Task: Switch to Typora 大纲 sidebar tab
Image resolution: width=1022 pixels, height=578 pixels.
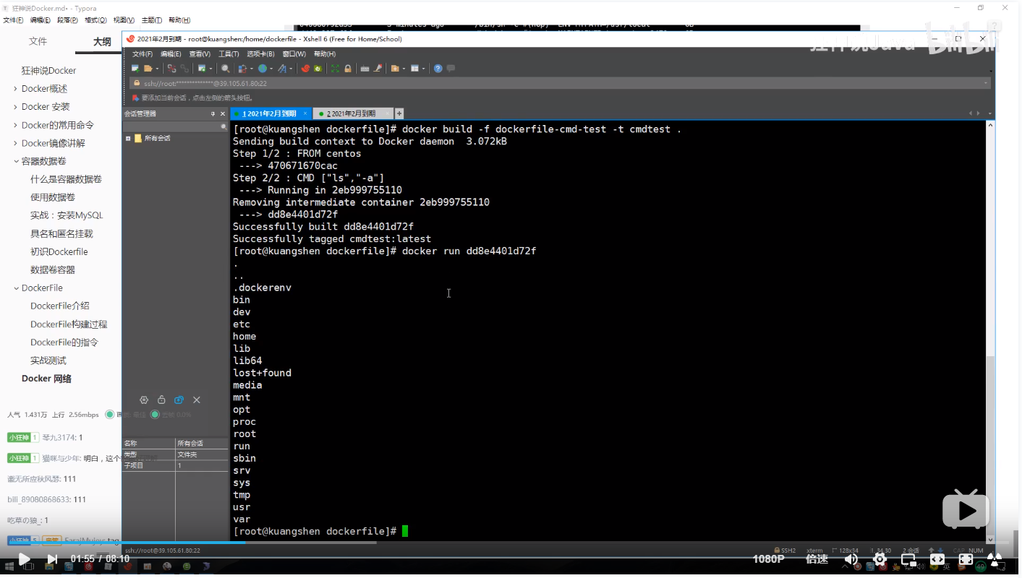Action: (x=102, y=42)
